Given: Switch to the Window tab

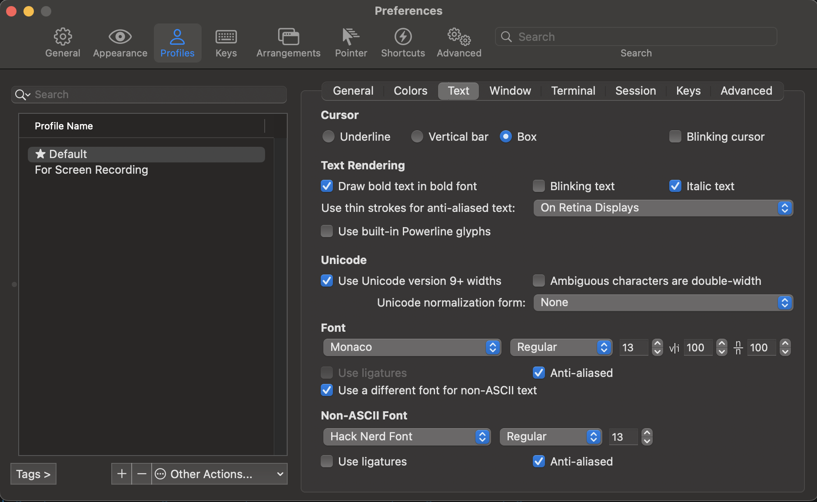Looking at the screenshot, I should tap(510, 91).
